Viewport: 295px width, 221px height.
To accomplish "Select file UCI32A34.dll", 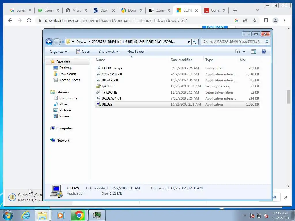I will pyautogui.click(x=177, y=98).
